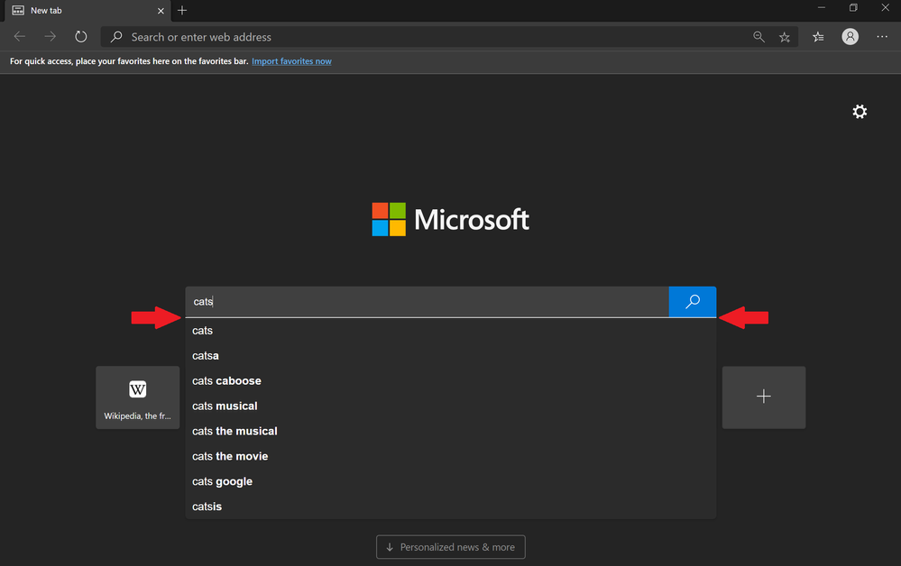Open the user profile menu
The width and height of the screenshot is (901, 566).
(850, 37)
